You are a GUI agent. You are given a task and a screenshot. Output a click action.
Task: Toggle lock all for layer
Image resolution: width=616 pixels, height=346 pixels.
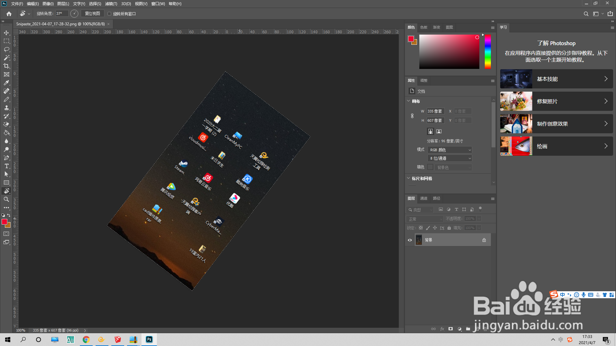[x=449, y=228]
